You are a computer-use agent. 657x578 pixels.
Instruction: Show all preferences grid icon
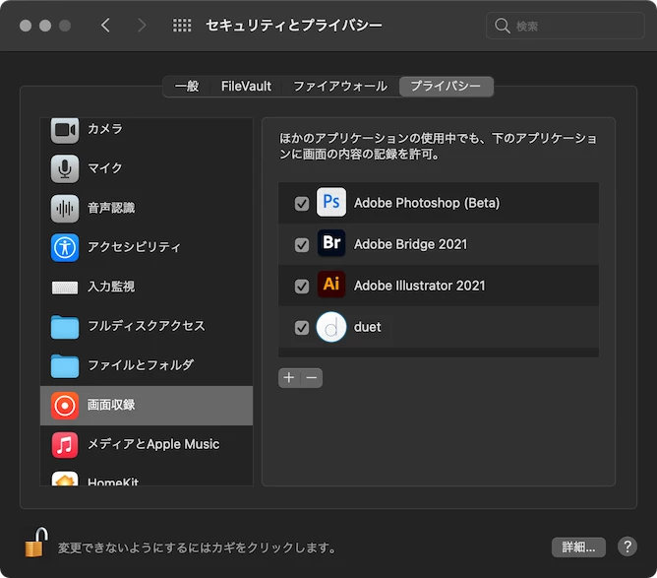[x=182, y=26]
